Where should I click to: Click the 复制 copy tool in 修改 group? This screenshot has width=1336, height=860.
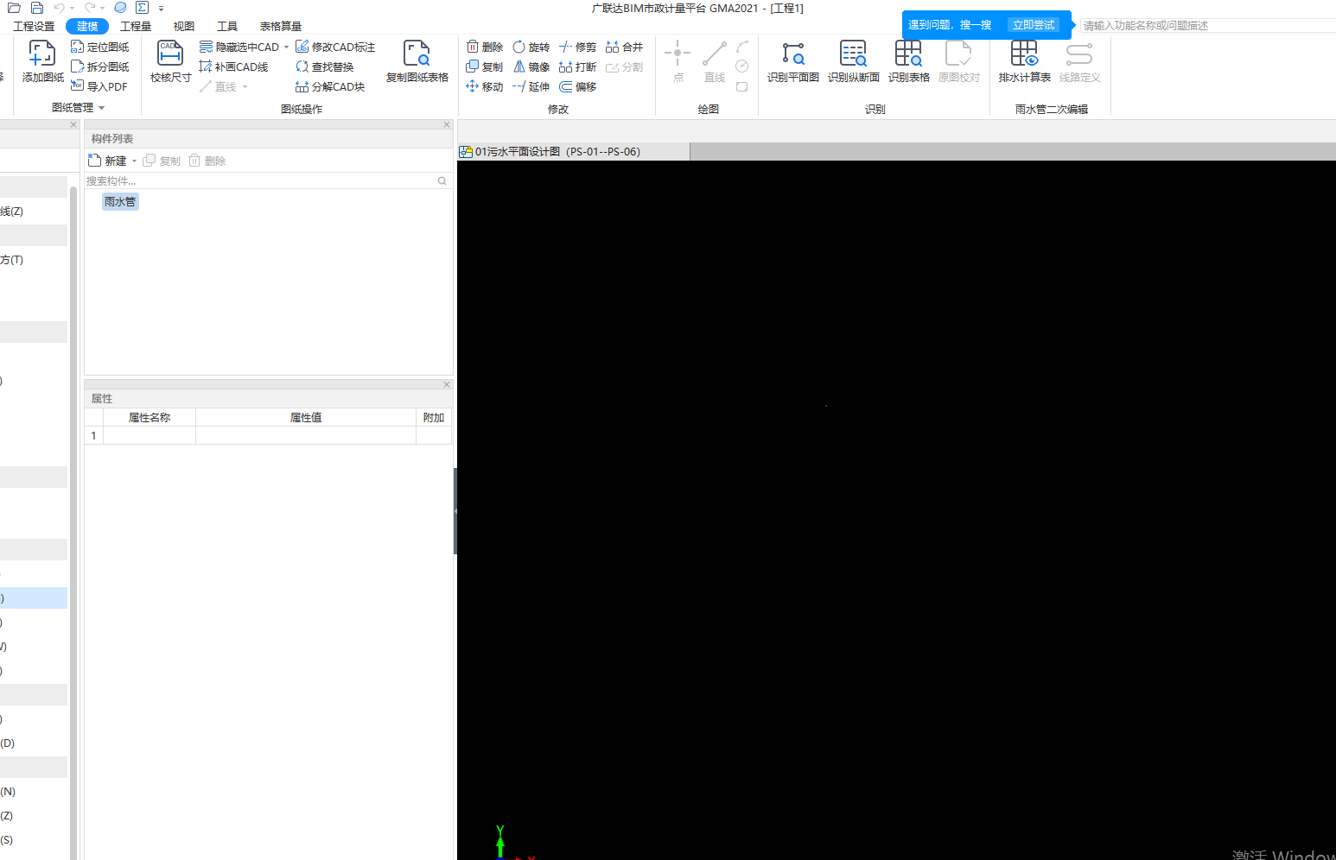pos(485,66)
